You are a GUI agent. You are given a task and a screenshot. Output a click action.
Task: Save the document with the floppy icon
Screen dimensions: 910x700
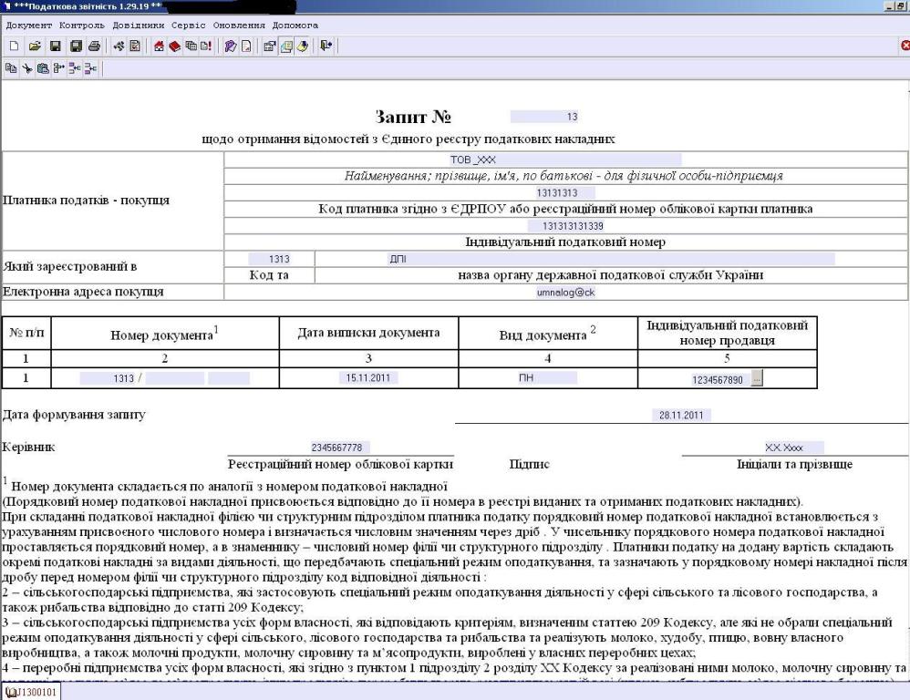click(x=55, y=46)
